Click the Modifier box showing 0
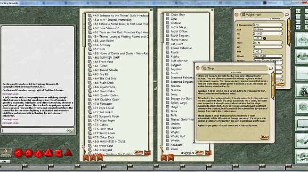 (x=6, y=152)
